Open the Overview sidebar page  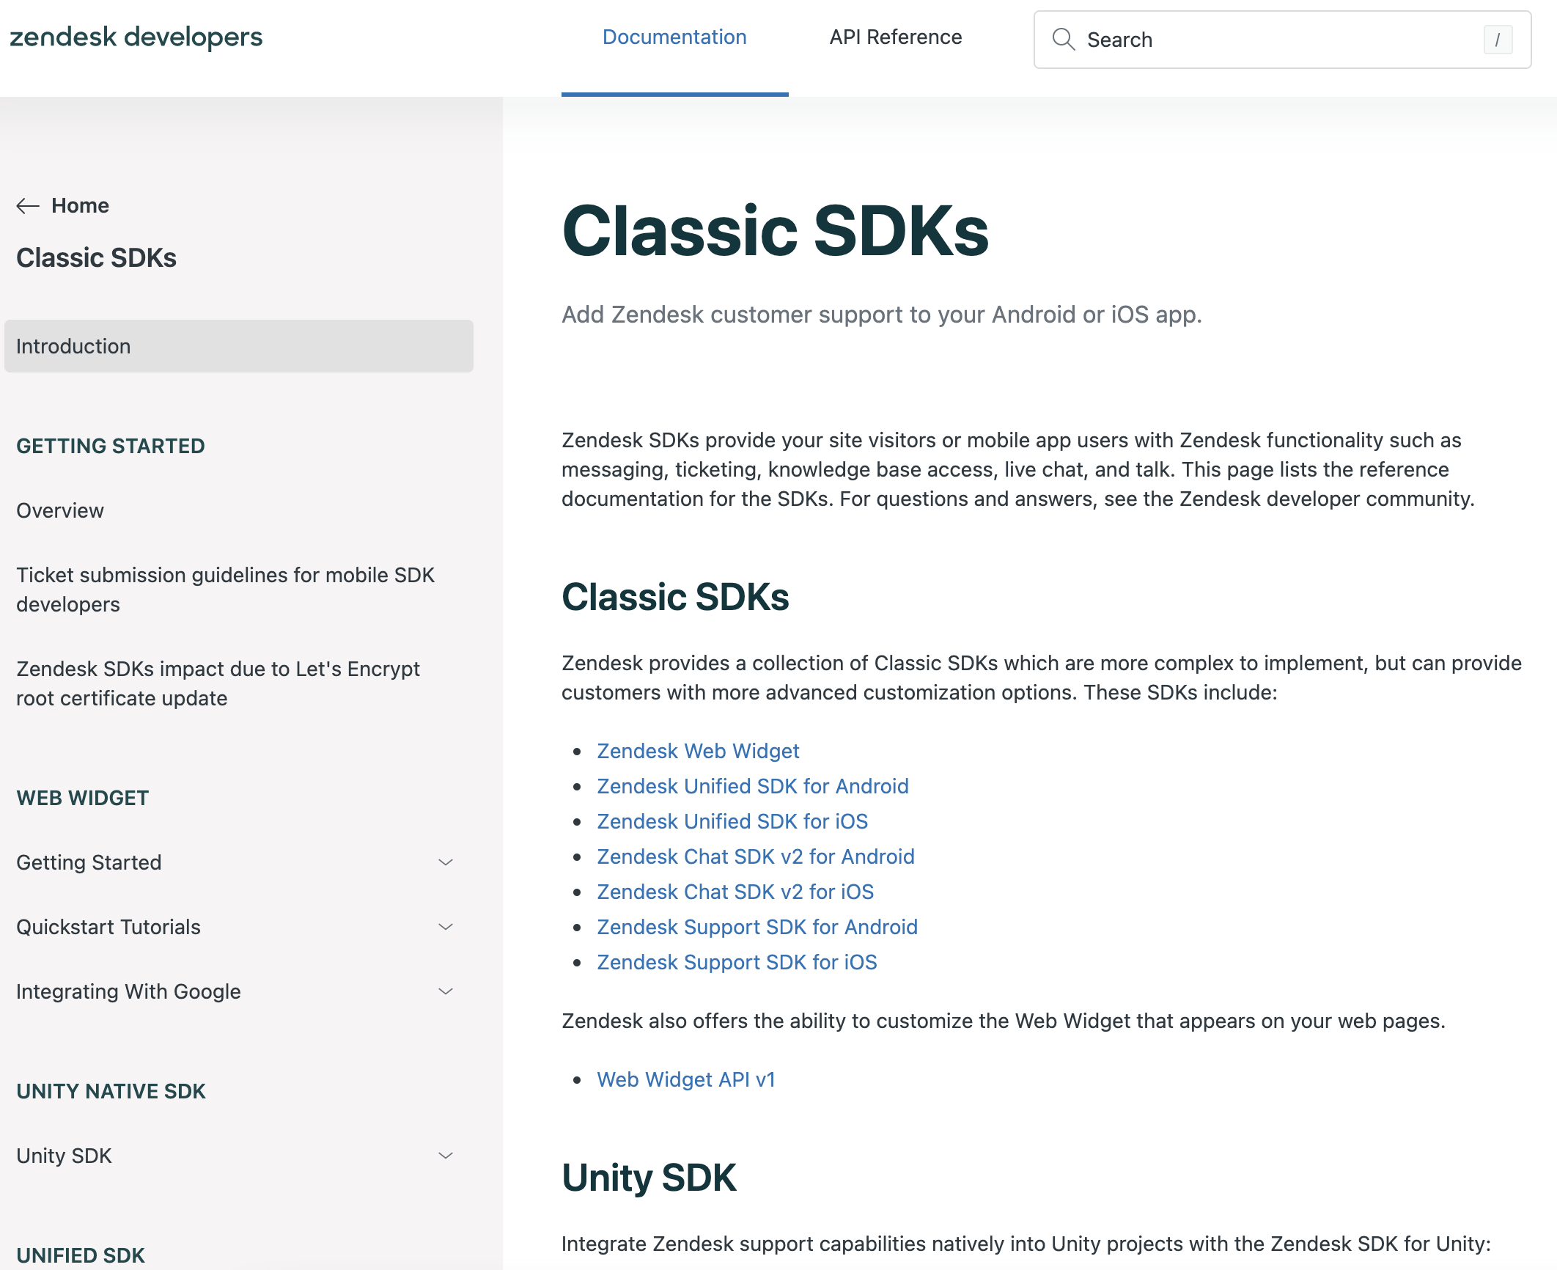(60, 510)
